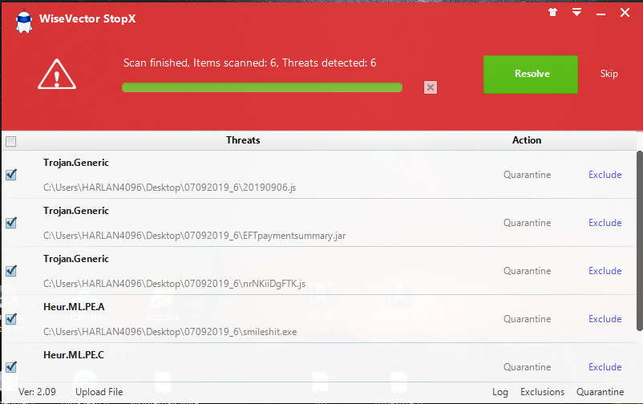Cancel scan with the small X button
The width and height of the screenshot is (643, 404).
click(x=431, y=87)
